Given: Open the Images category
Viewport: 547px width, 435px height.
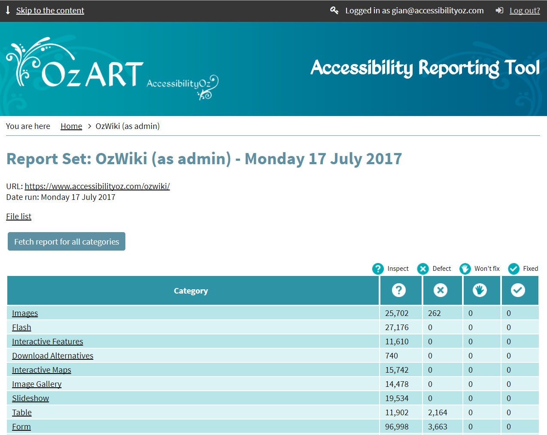Looking at the screenshot, I should (25, 313).
